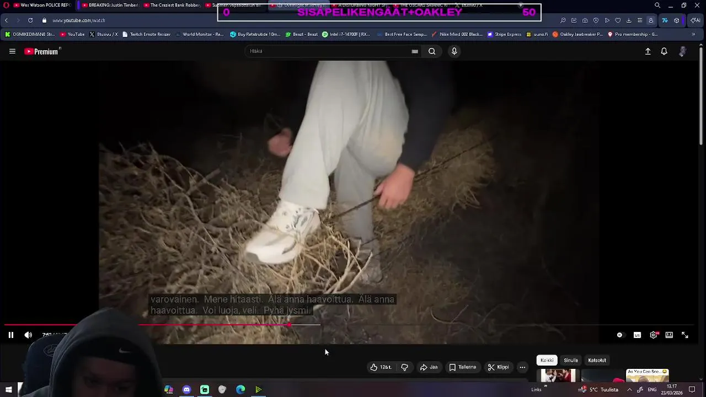Pause the YouTube video
706x397 pixels.
(x=10, y=335)
